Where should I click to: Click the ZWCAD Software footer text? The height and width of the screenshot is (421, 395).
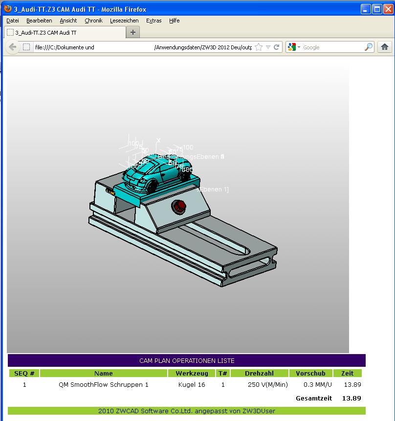(x=187, y=411)
